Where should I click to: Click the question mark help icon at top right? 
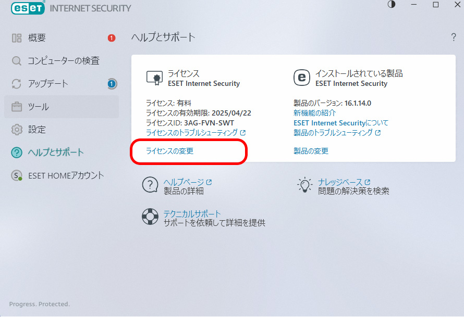tap(454, 37)
